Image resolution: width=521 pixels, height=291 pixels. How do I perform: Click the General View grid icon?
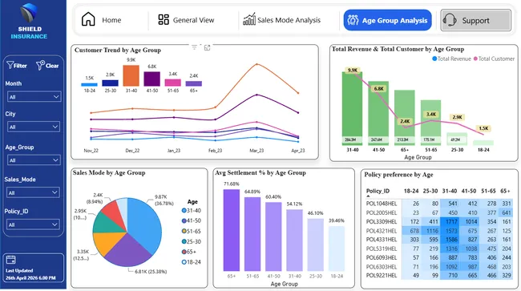pyautogui.click(x=164, y=19)
